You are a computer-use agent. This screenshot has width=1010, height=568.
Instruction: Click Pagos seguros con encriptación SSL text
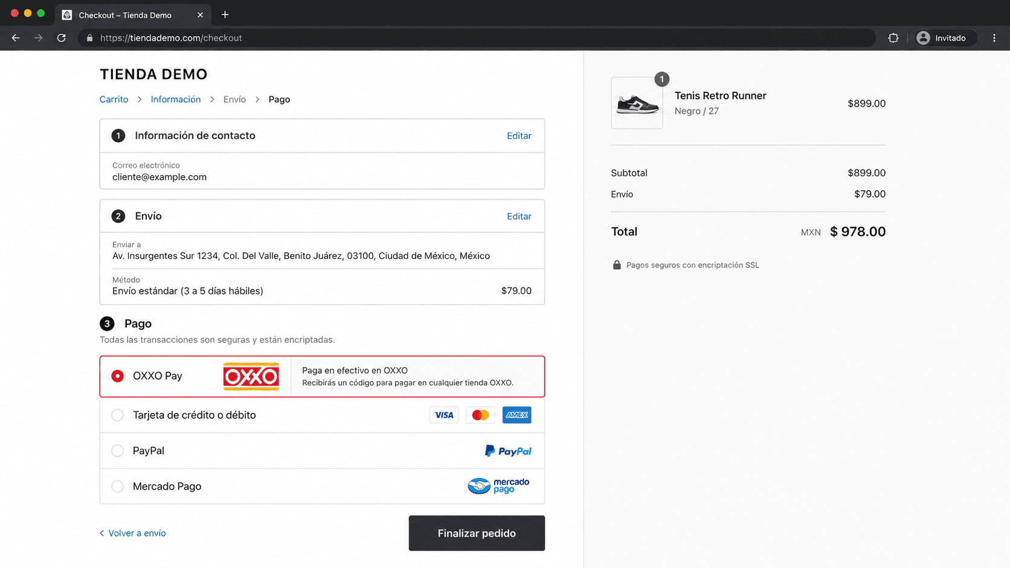[x=693, y=265]
